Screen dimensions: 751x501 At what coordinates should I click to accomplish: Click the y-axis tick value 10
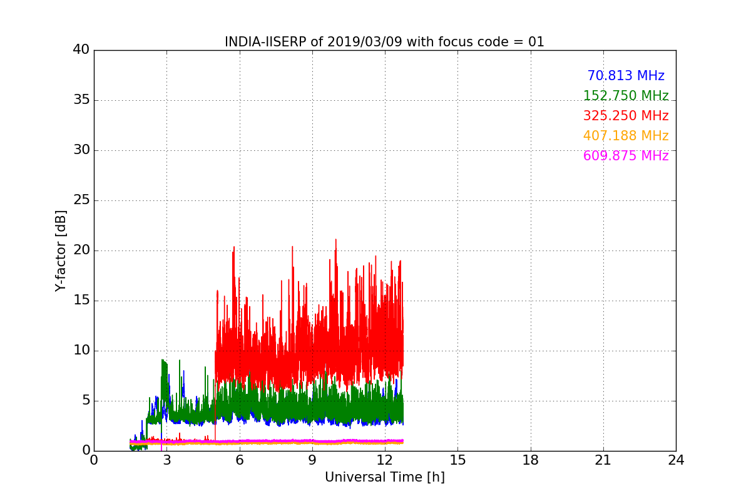tap(81, 350)
